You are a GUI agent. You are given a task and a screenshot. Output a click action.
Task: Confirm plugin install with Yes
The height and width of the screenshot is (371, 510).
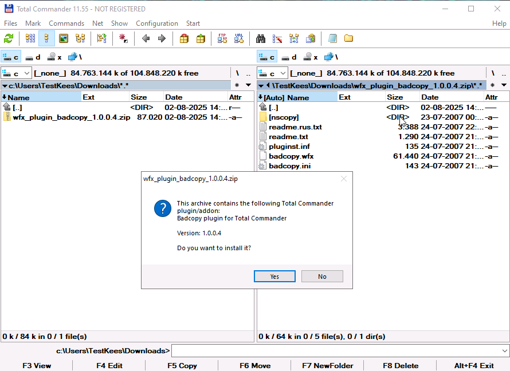click(x=274, y=277)
